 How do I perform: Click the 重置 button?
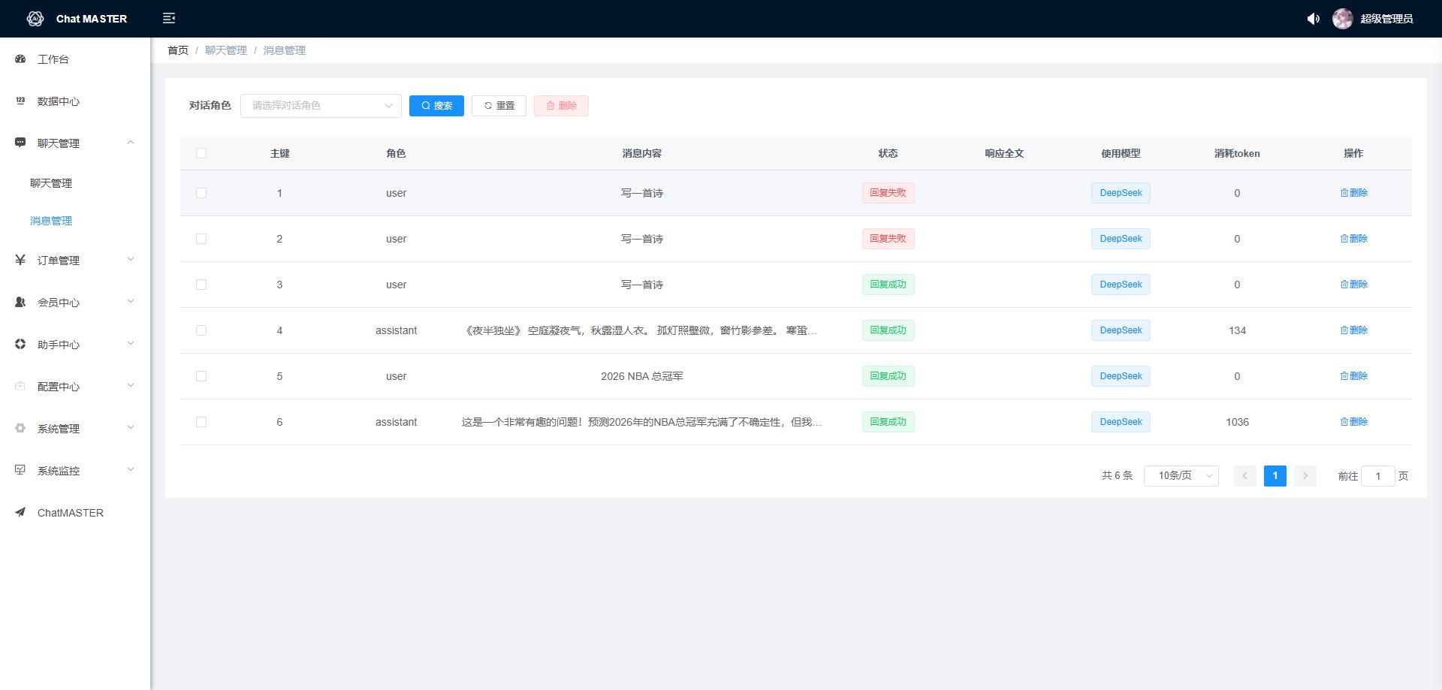point(499,106)
